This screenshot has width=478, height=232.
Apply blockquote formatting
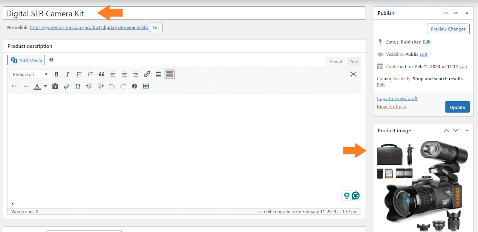point(102,74)
